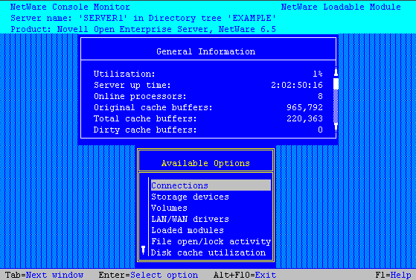Open Storage devices option
Image resolution: width=416 pixels, height=280 pixels.
coord(190,197)
